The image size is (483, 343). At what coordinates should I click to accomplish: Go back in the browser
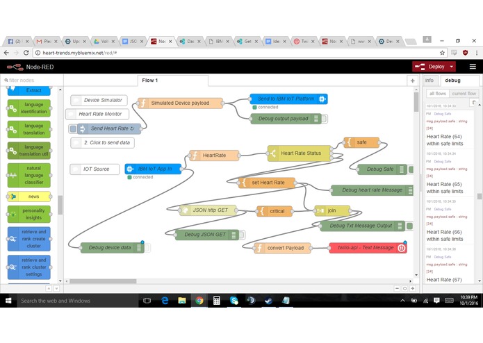tap(6, 53)
